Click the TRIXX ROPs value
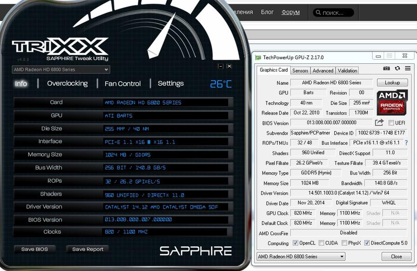417x271 pixels. point(165,181)
